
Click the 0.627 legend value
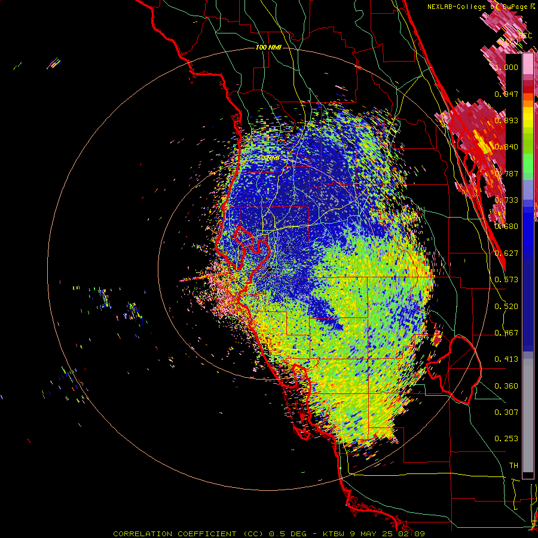point(506,253)
